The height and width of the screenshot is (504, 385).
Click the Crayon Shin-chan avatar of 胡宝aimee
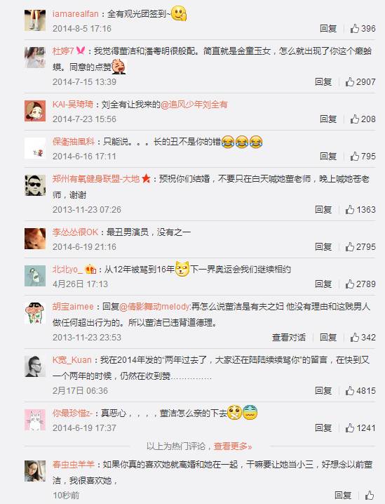pyautogui.click(x=35, y=313)
